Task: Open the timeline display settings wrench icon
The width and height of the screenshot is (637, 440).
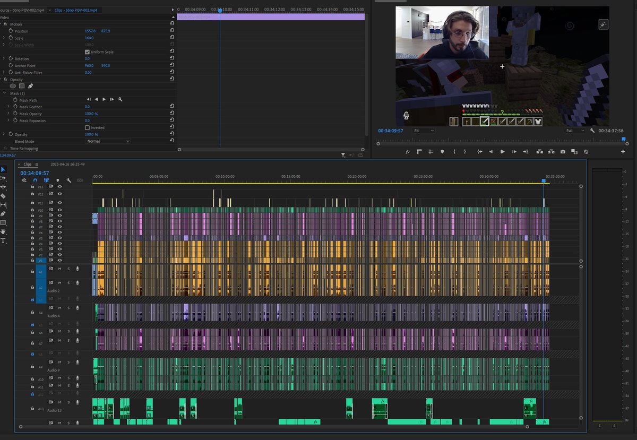Action: (68, 180)
